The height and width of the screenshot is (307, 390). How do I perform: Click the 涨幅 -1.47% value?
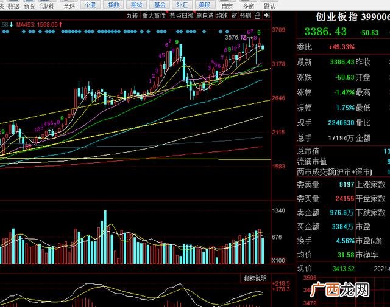click(344, 92)
